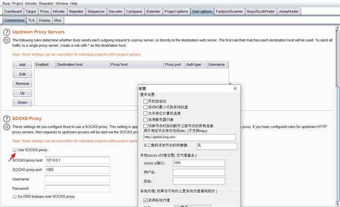Click Add upstream proxy rule button
The height and width of the screenshot is (207, 340).
22,65
